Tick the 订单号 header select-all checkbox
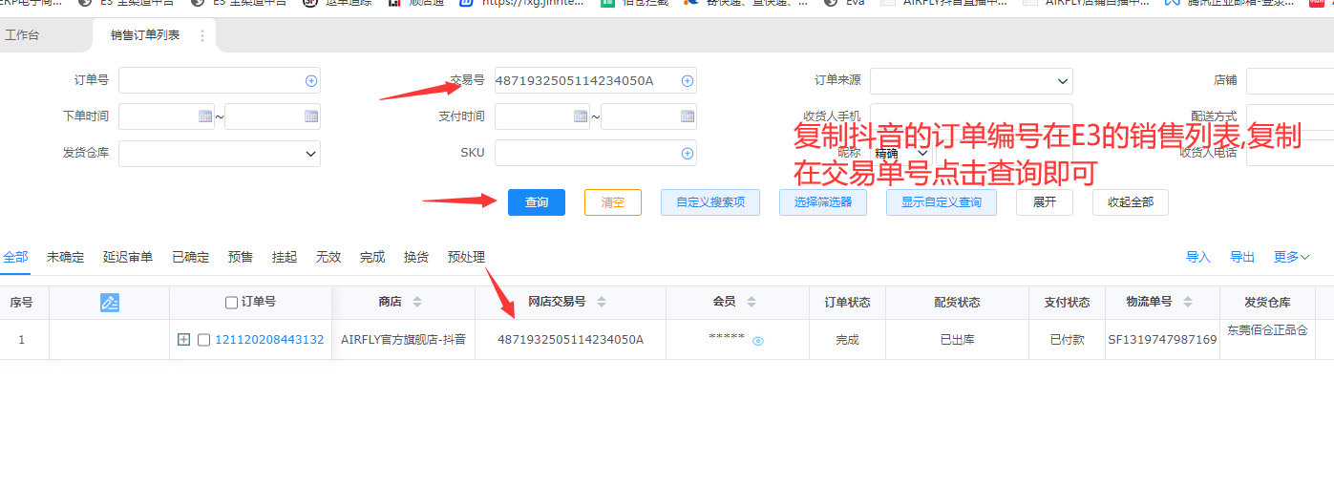Screen dimensions: 1334x486 [231, 303]
